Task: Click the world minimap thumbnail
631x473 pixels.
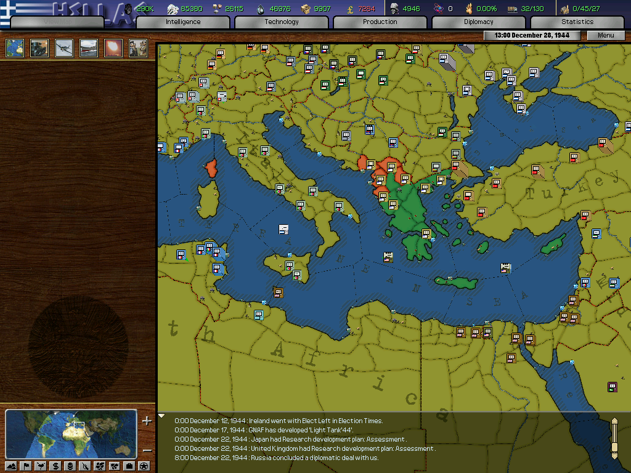Action: [71, 434]
